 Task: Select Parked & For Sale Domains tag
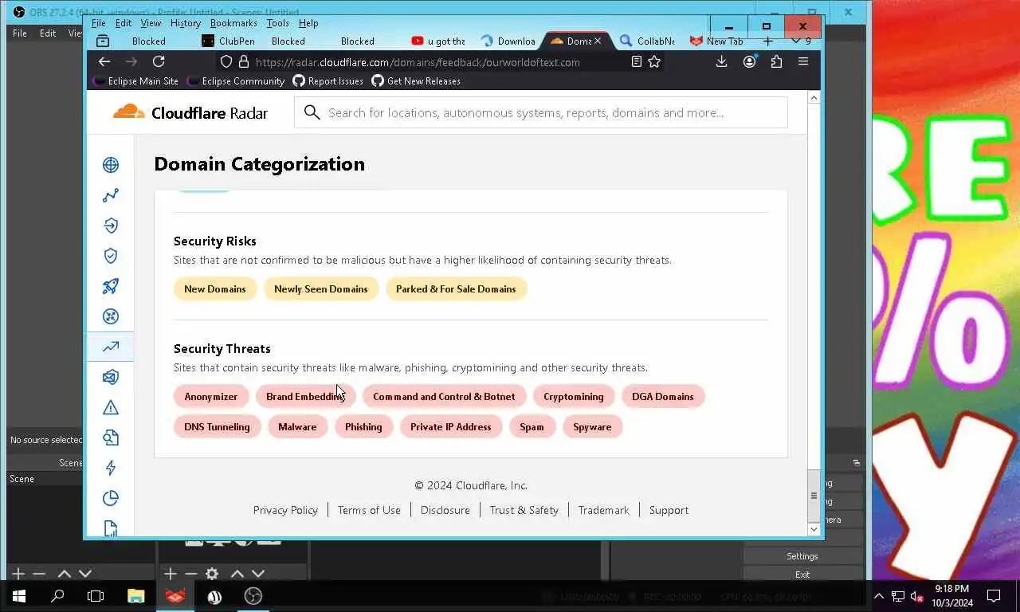[456, 288]
